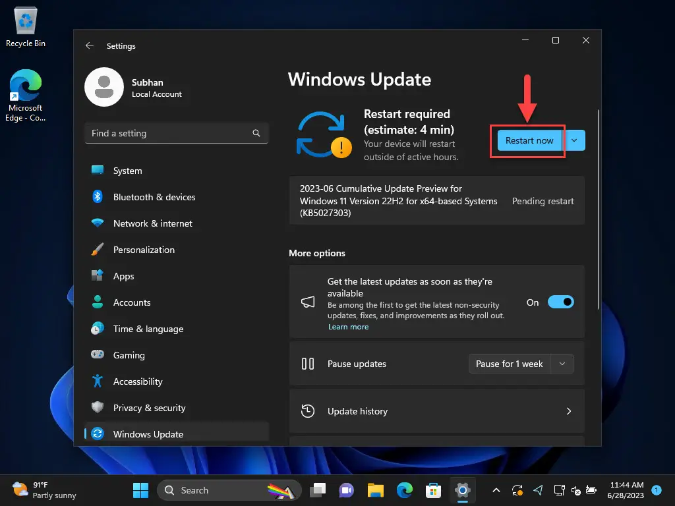
Task: Select the Microsoft Edge desktop shortcut
Action: [x=26, y=96]
